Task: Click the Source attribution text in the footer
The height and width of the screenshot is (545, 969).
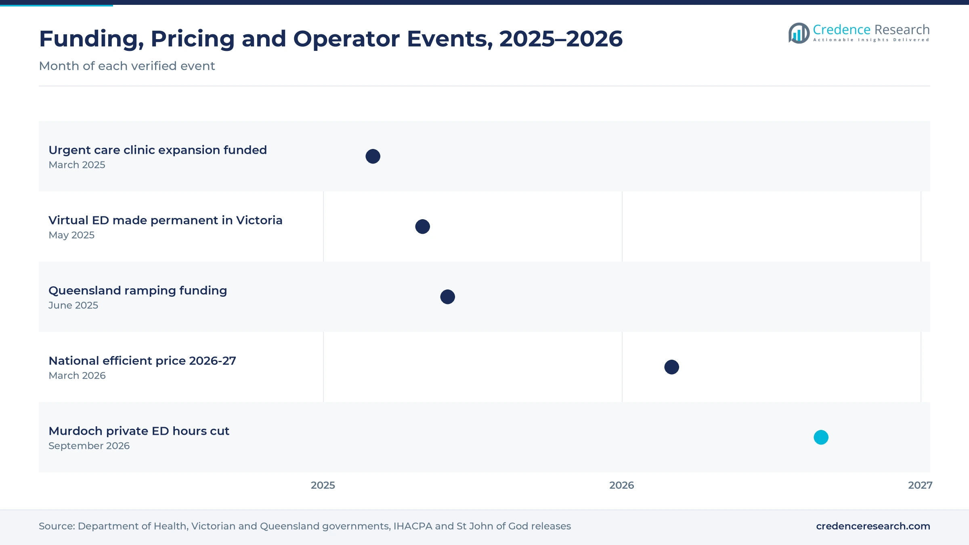Action: point(305,526)
